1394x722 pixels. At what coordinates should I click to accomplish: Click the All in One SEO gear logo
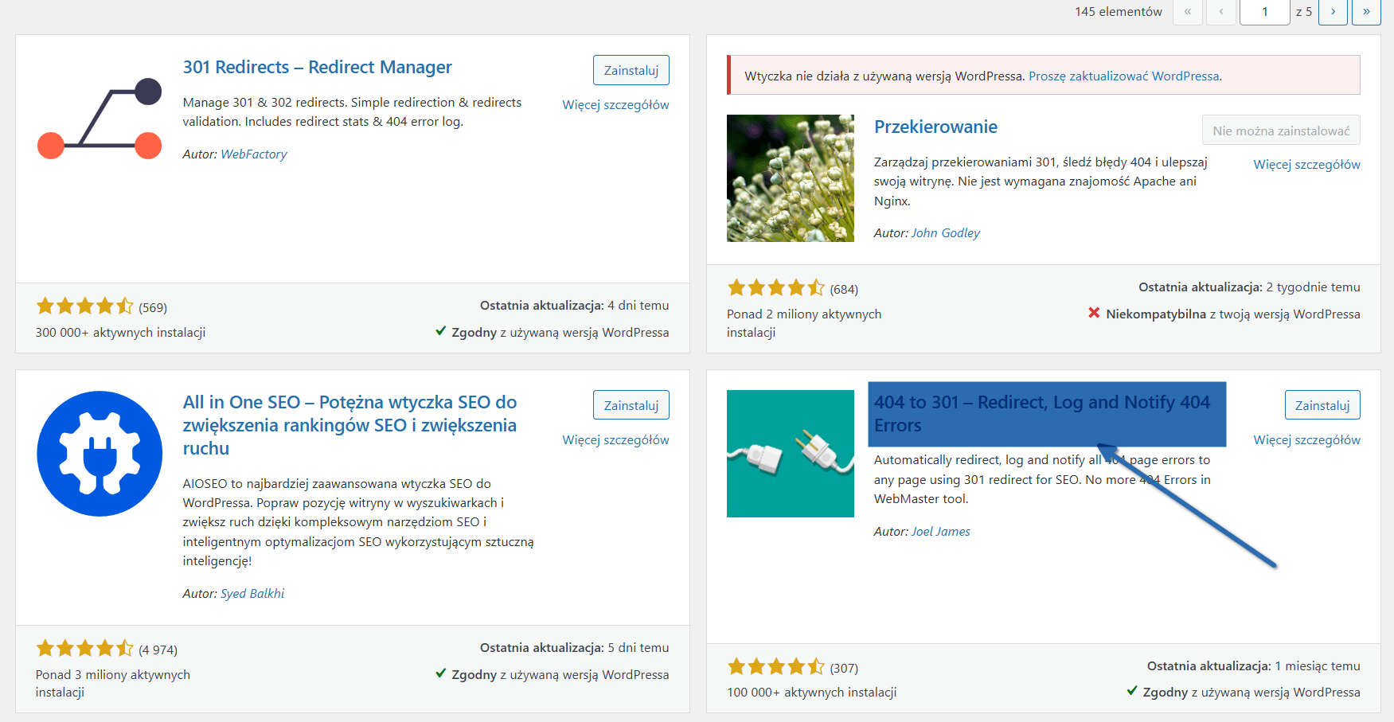tap(99, 453)
